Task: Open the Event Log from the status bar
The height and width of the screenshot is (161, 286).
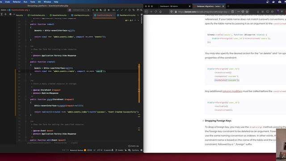Action: coord(134,146)
